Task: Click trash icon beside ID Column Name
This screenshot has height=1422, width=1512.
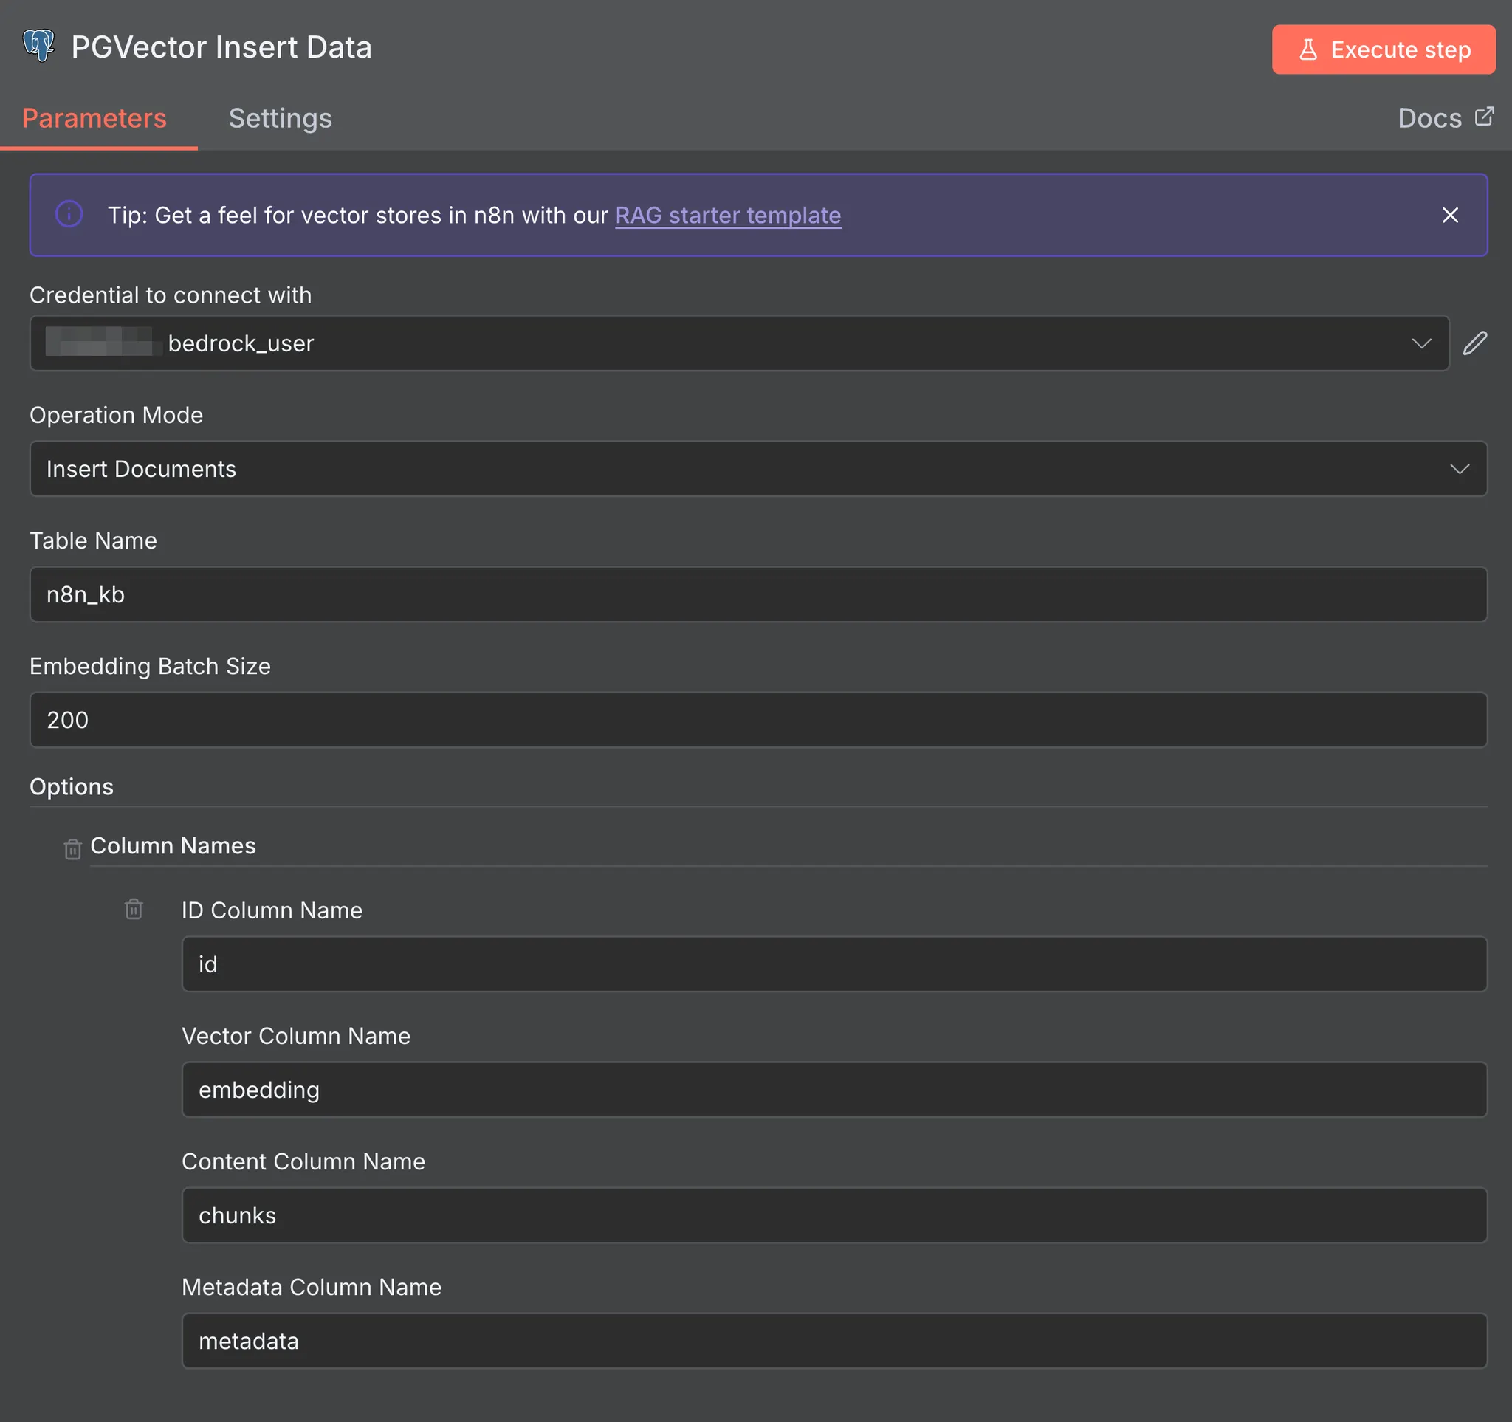Action: [134, 909]
